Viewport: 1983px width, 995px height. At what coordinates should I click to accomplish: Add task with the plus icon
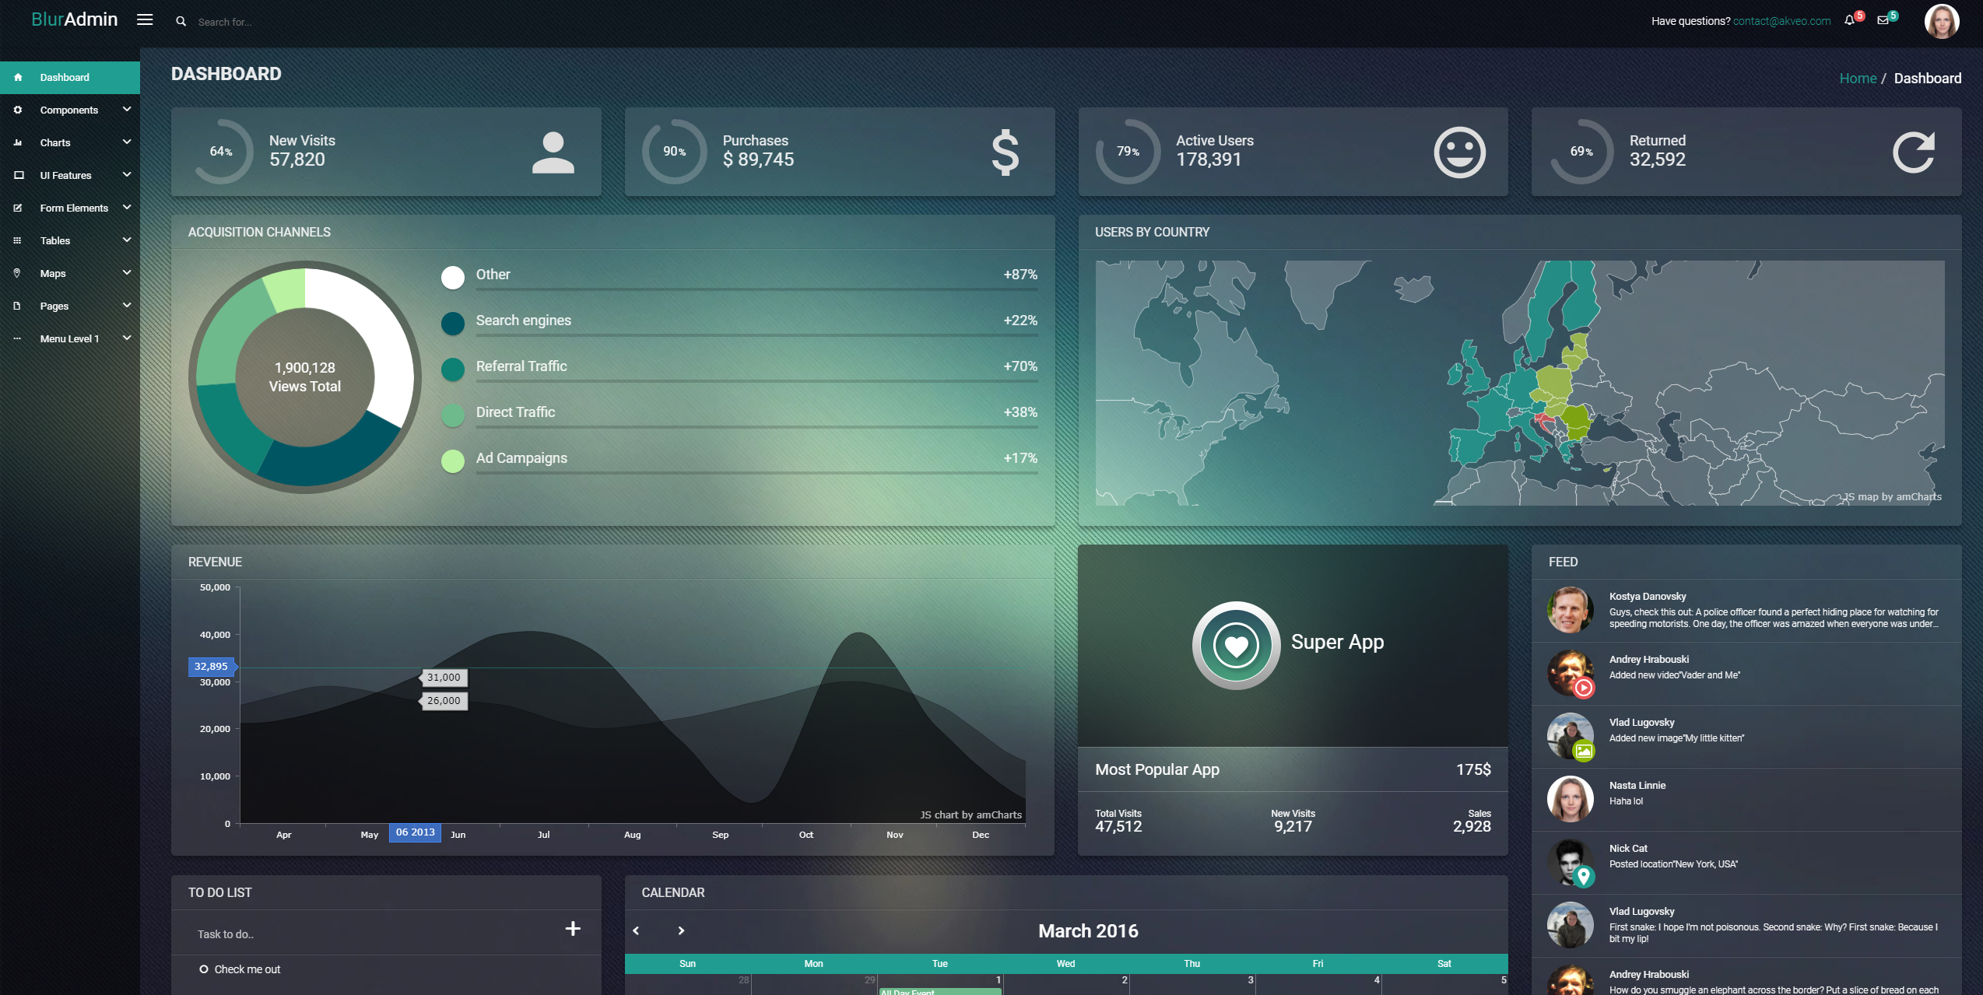573,928
